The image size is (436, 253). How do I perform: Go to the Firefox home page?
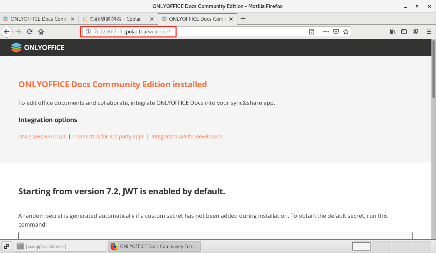point(41,32)
